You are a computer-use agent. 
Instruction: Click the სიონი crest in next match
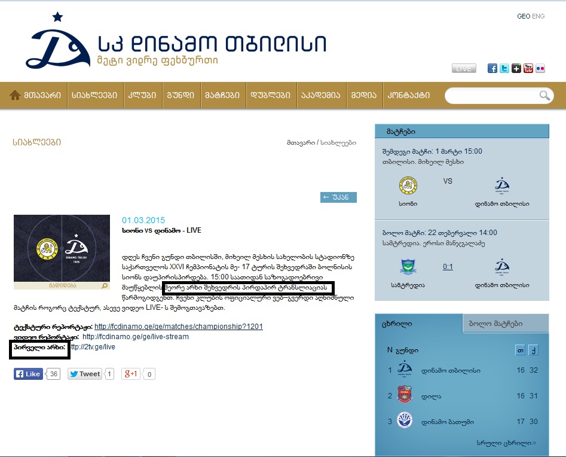pos(408,185)
